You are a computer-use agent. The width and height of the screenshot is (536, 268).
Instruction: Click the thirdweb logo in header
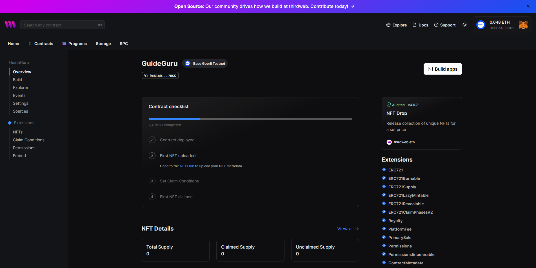coord(10,25)
